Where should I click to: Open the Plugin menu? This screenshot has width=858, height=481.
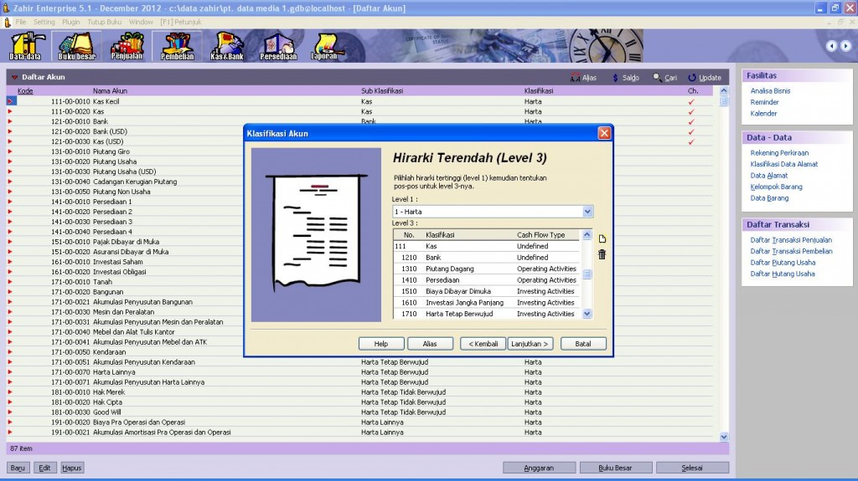(x=71, y=21)
